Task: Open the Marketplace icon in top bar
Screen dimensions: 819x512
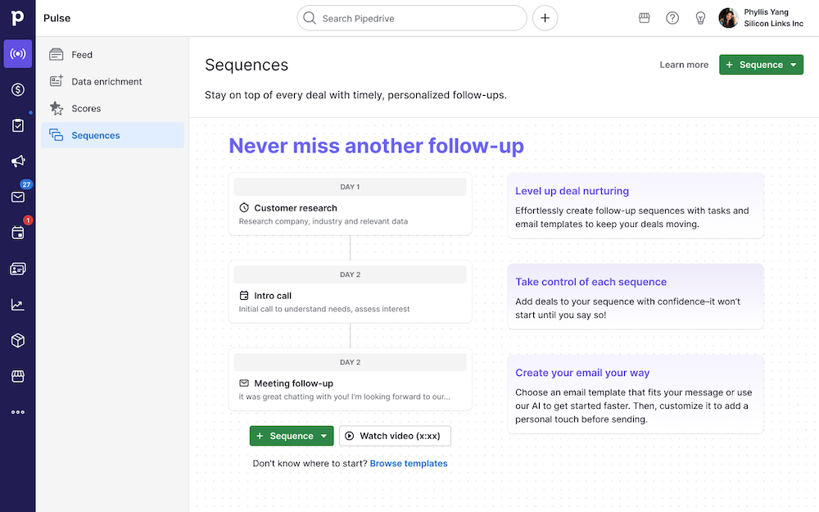Action: [644, 18]
